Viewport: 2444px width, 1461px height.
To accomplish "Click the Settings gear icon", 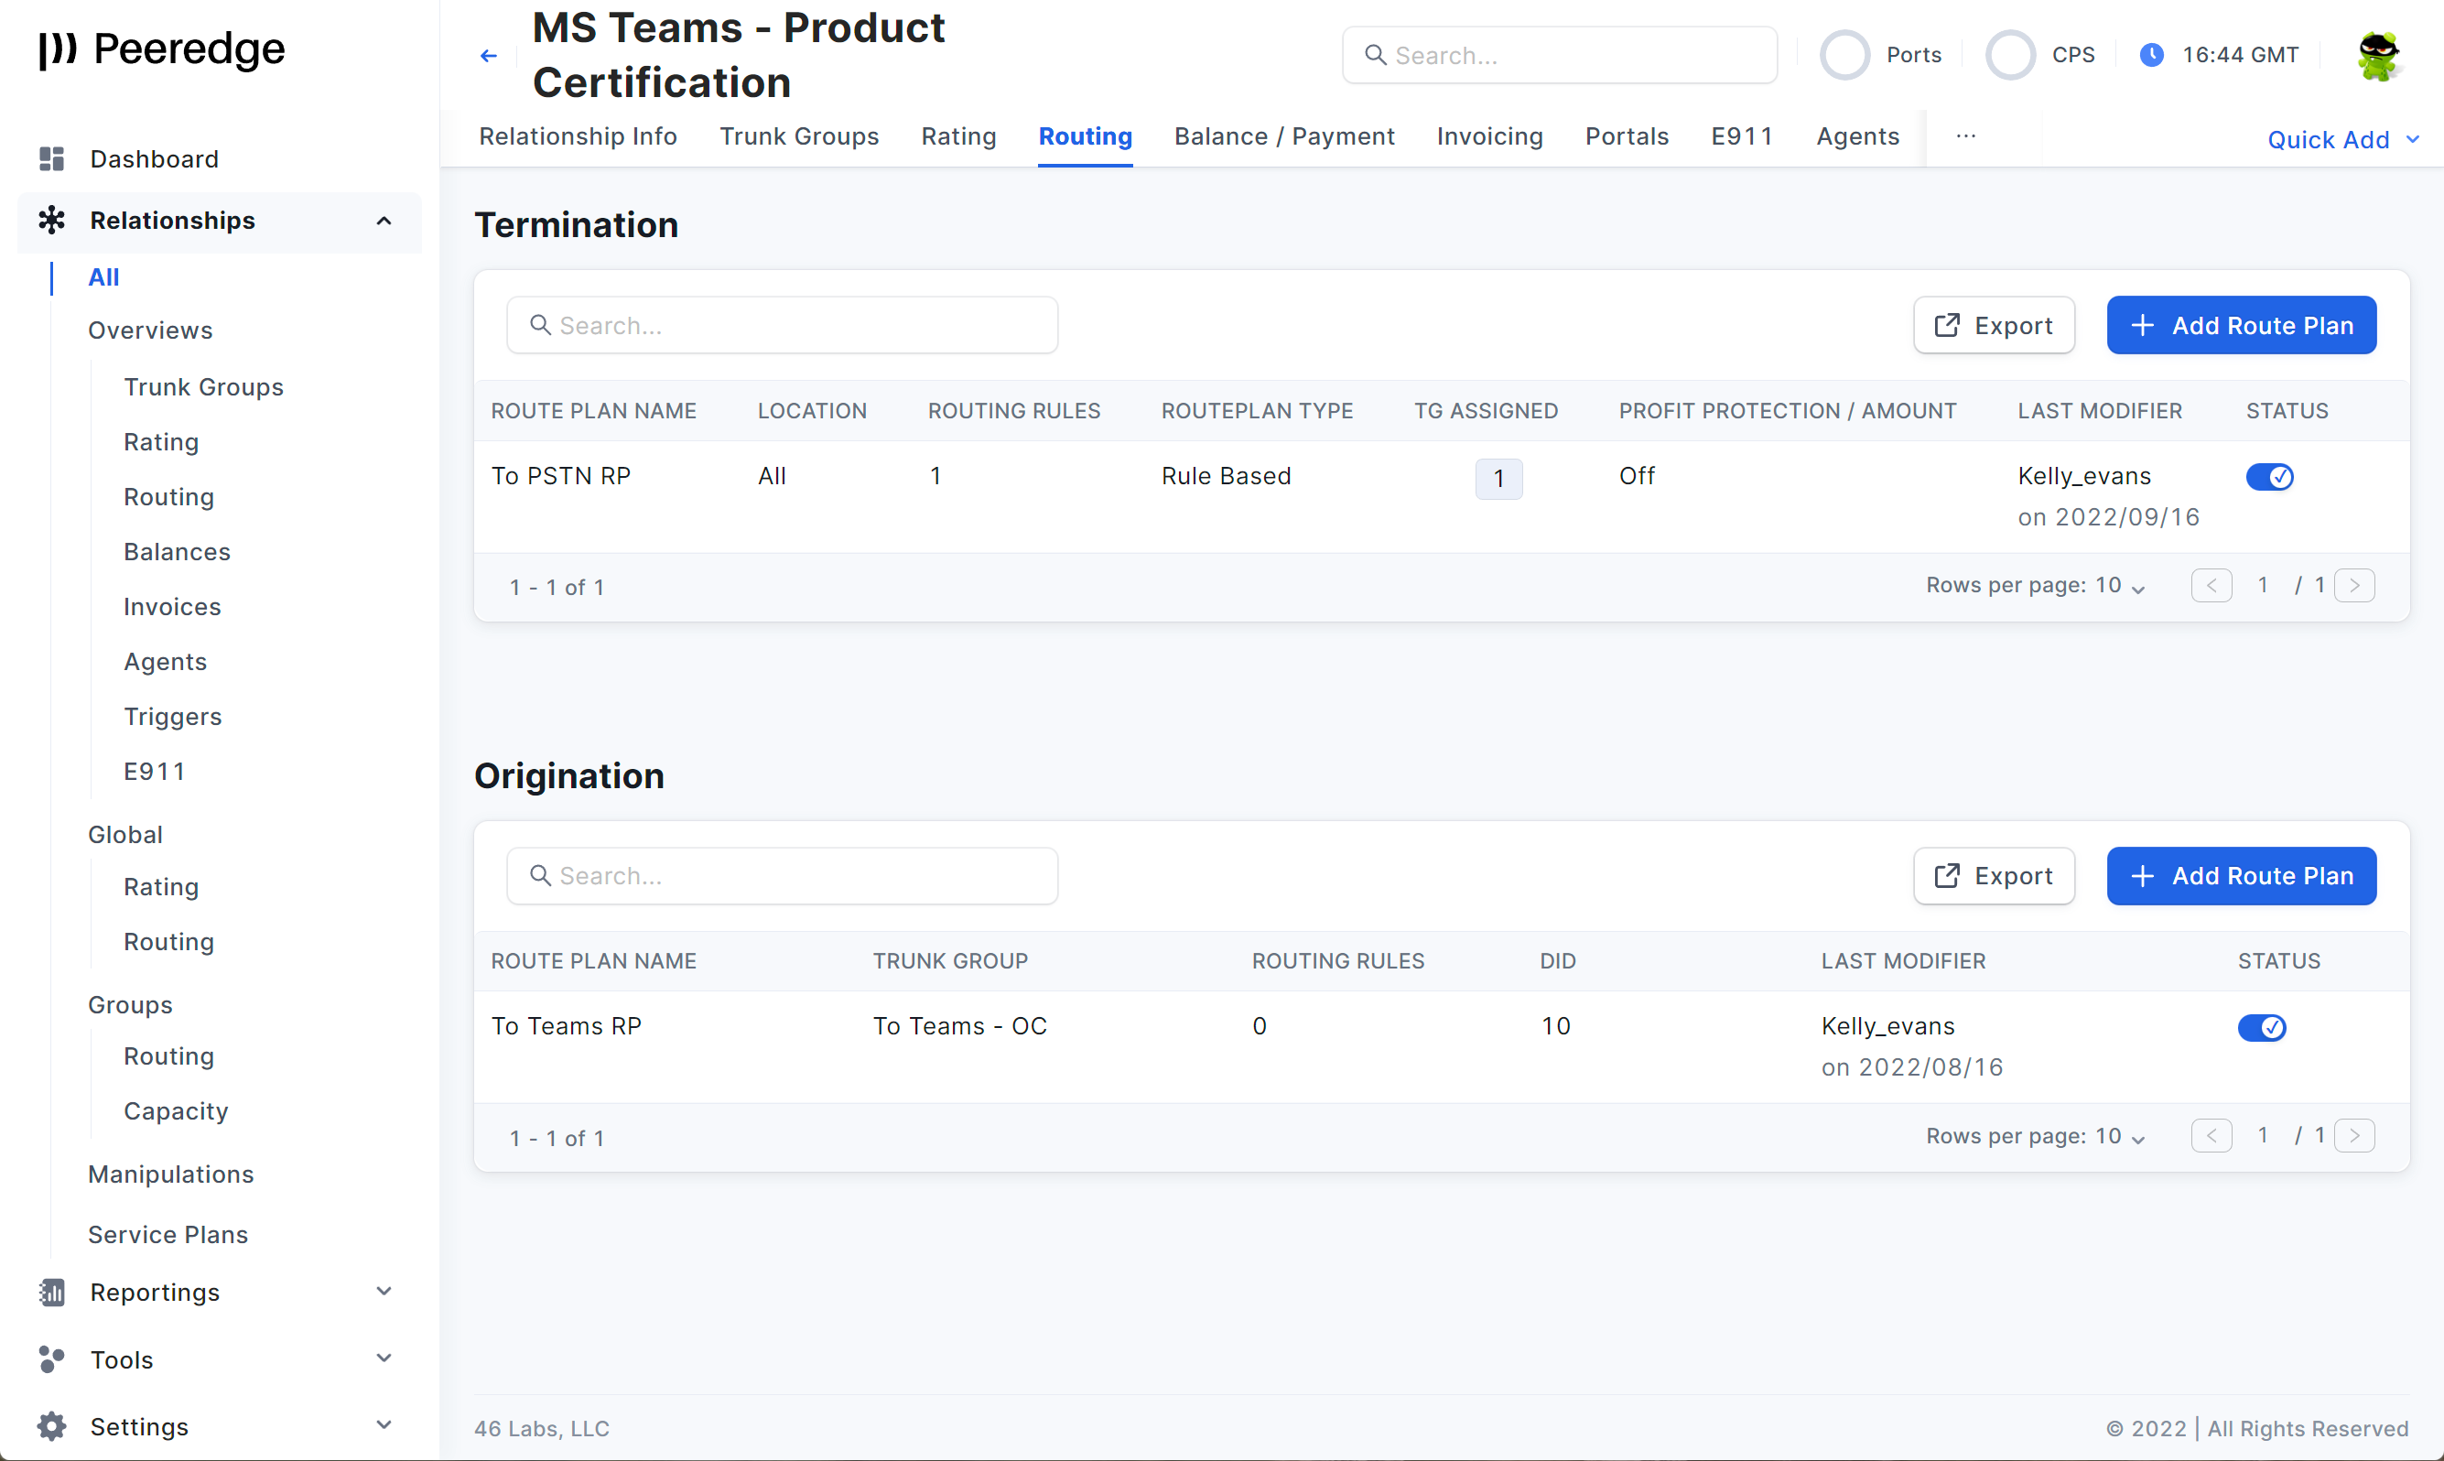I will pos(51,1425).
